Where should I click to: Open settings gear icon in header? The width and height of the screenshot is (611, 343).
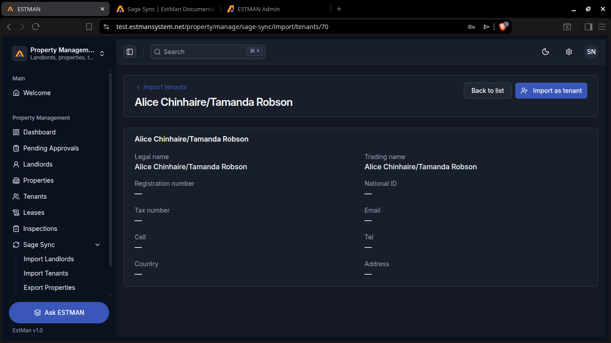pos(569,52)
